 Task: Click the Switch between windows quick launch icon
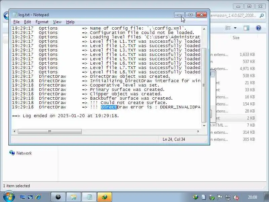coord(30,197)
